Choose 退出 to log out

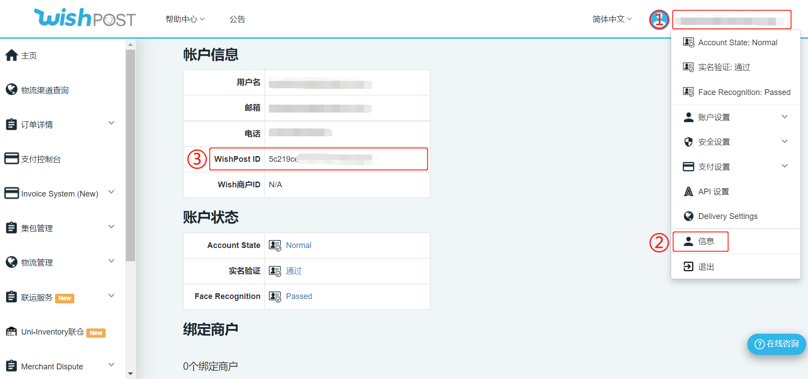(x=706, y=267)
